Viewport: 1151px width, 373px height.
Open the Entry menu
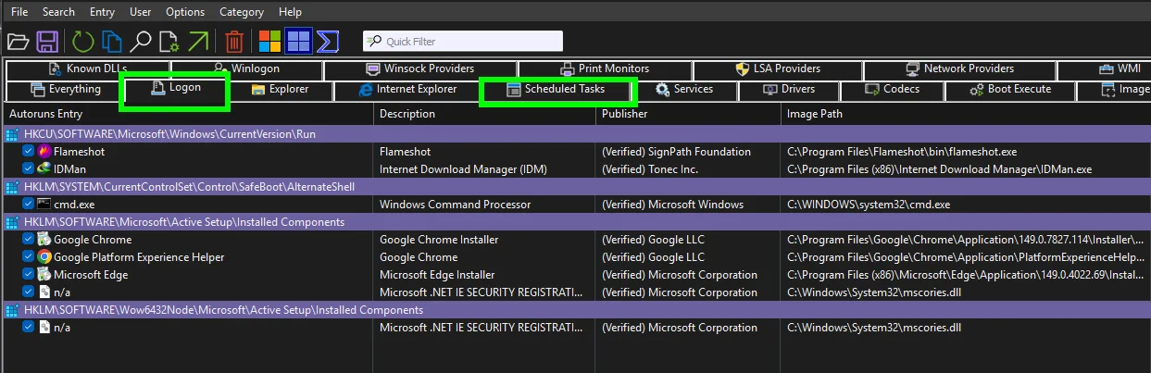(103, 12)
